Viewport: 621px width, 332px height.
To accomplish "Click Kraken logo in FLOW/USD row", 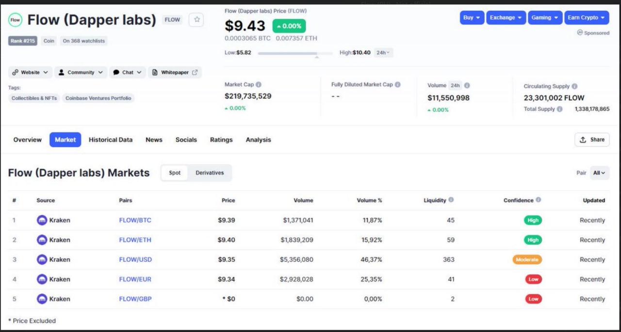I will 42,259.
